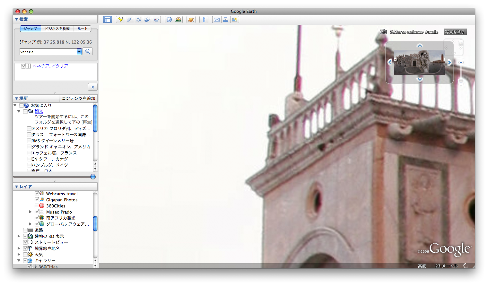Collapse the 観光 folder

[19, 111]
